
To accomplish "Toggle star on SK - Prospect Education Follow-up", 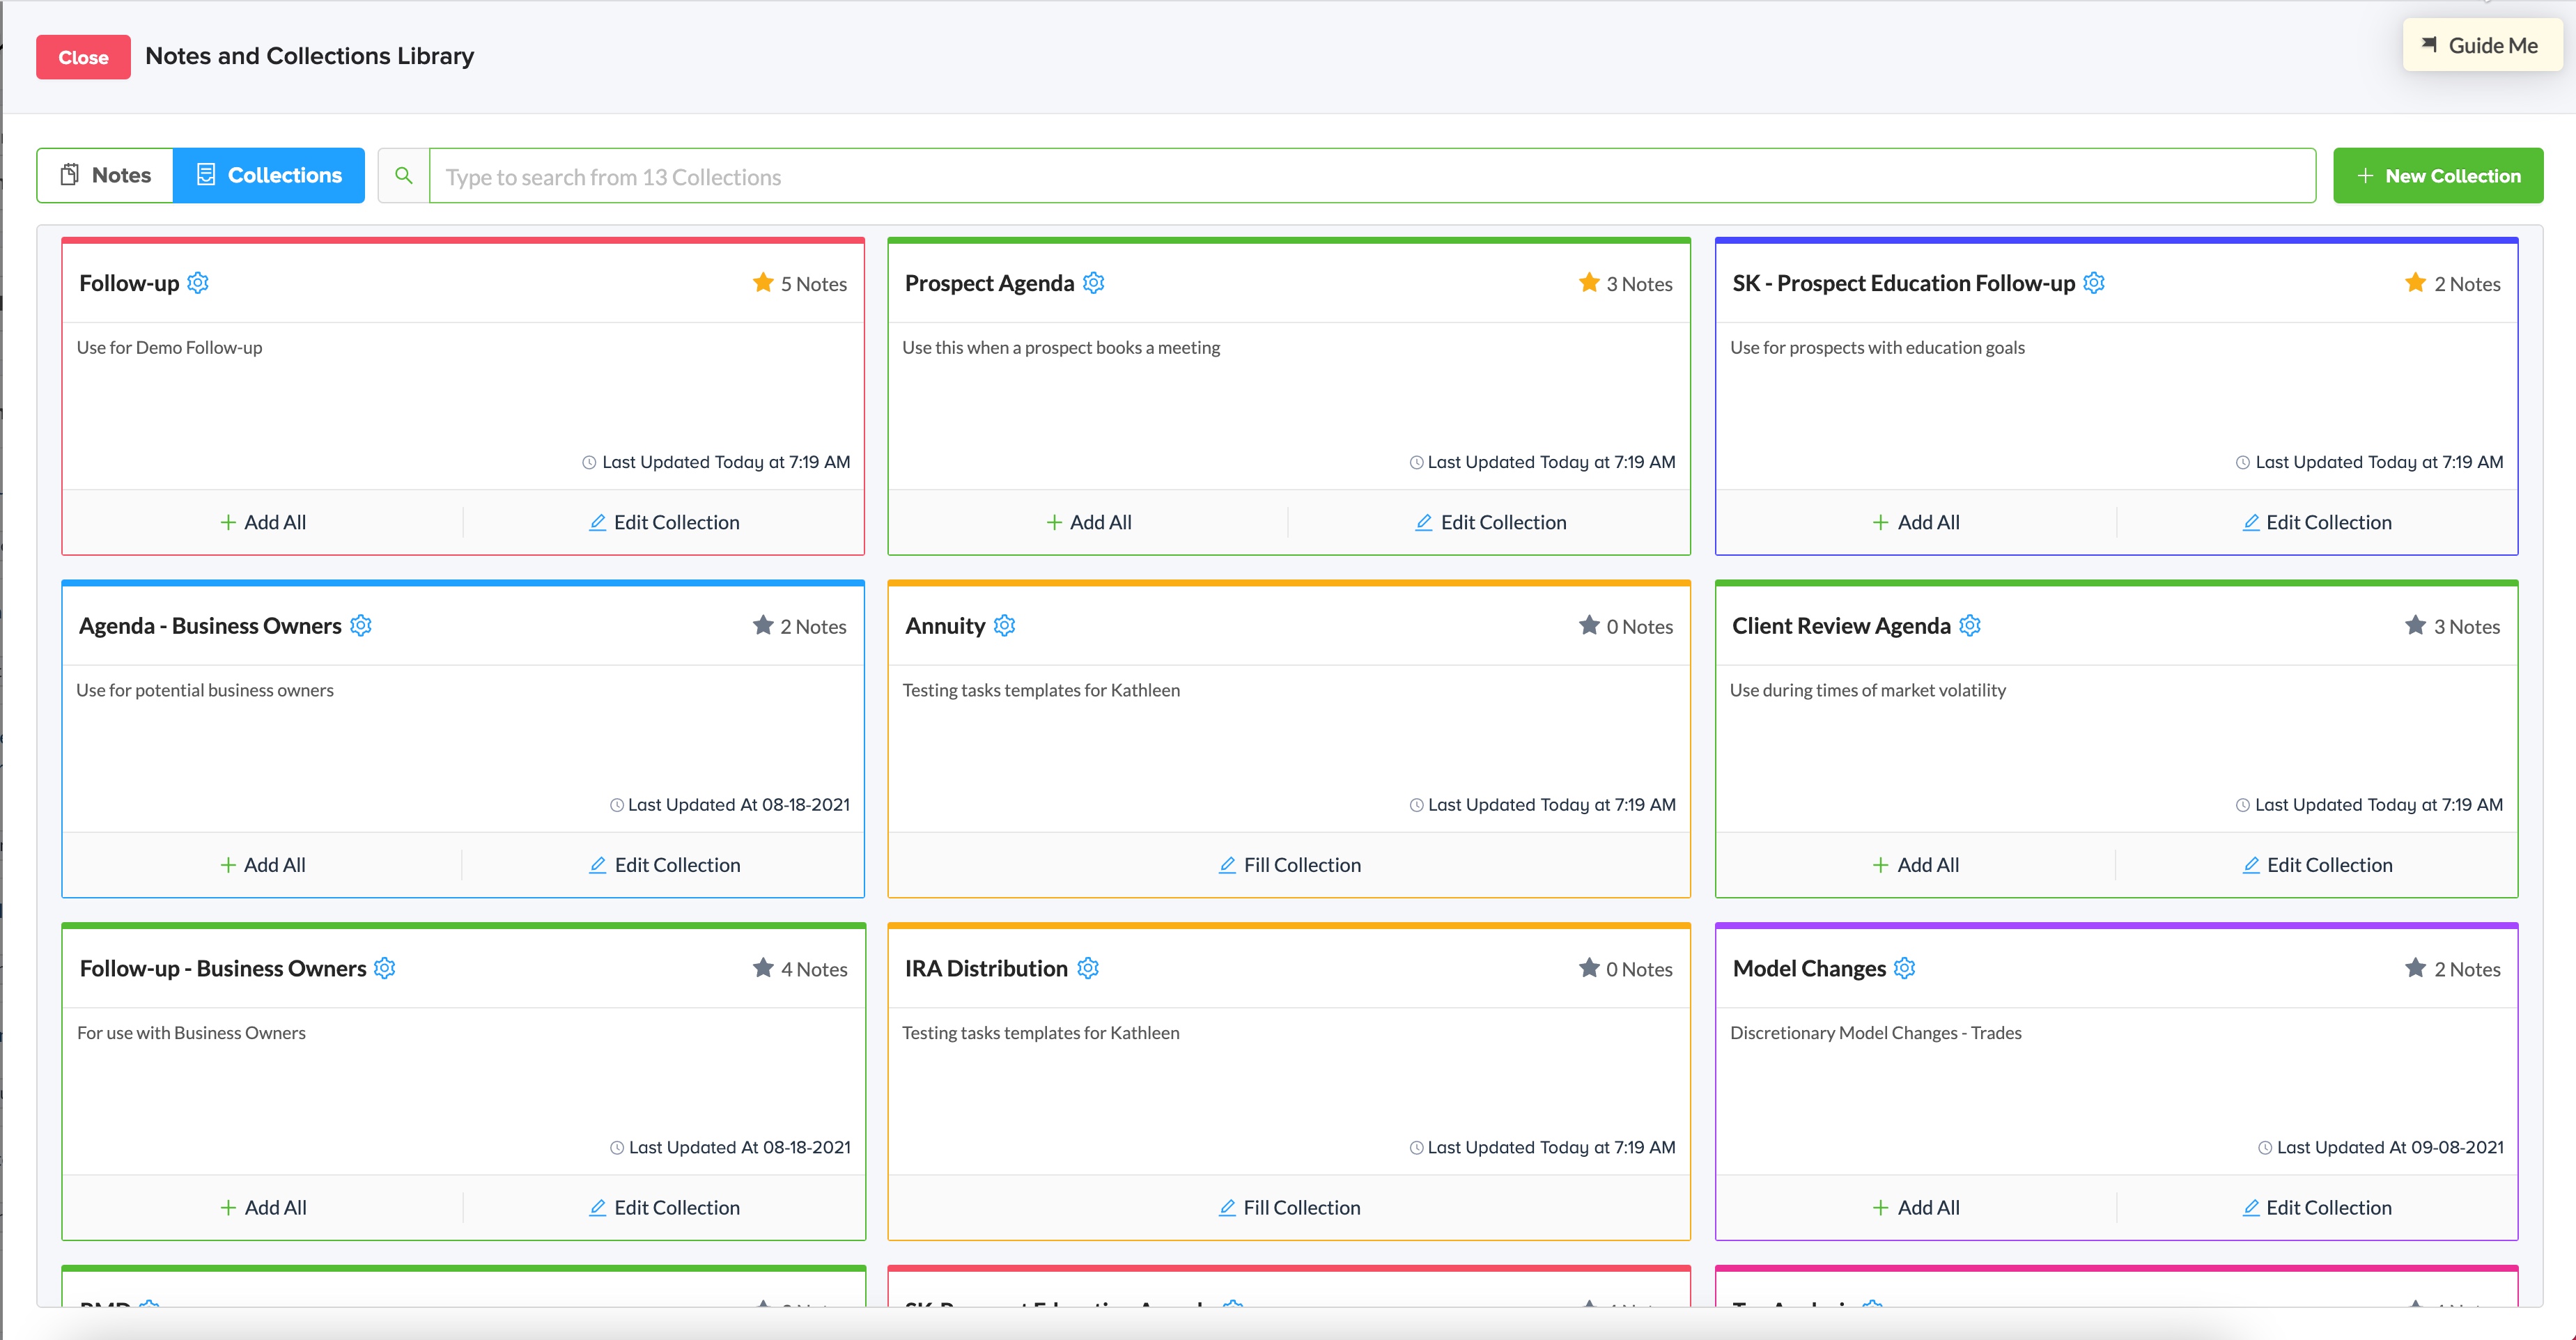I will tap(2415, 283).
